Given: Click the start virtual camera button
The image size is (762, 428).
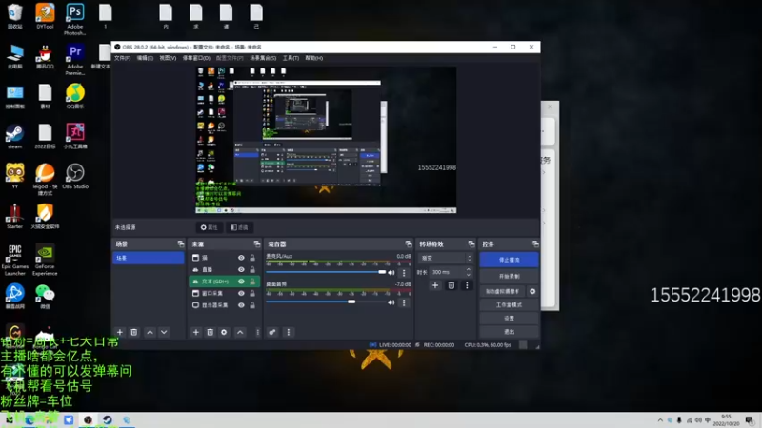Looking at the screenshot, I should coord(503,292).
